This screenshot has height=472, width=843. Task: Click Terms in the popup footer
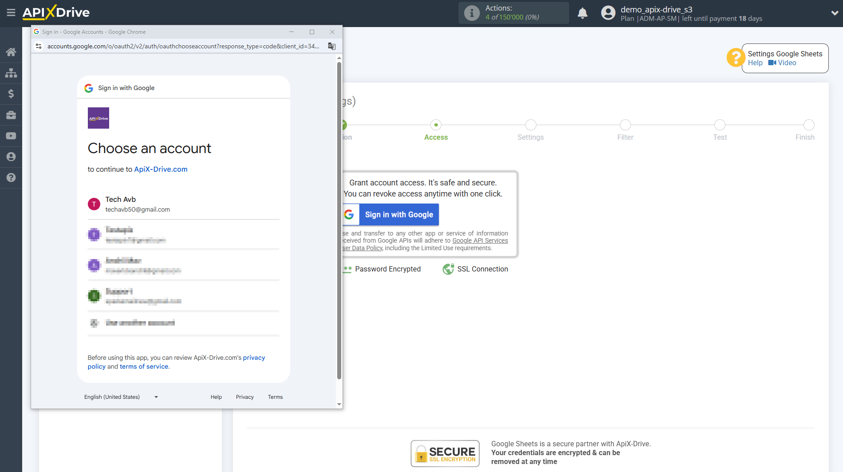pos(275,397)
